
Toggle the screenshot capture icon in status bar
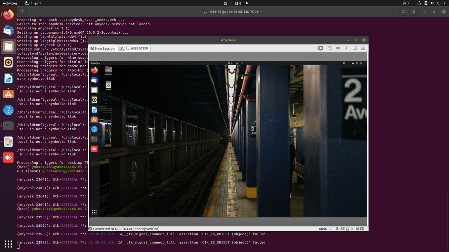(362, 228)
